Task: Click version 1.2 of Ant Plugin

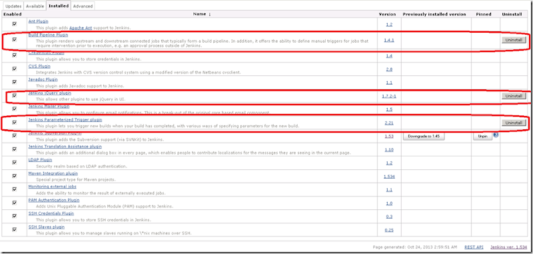Action: [389, 25]
